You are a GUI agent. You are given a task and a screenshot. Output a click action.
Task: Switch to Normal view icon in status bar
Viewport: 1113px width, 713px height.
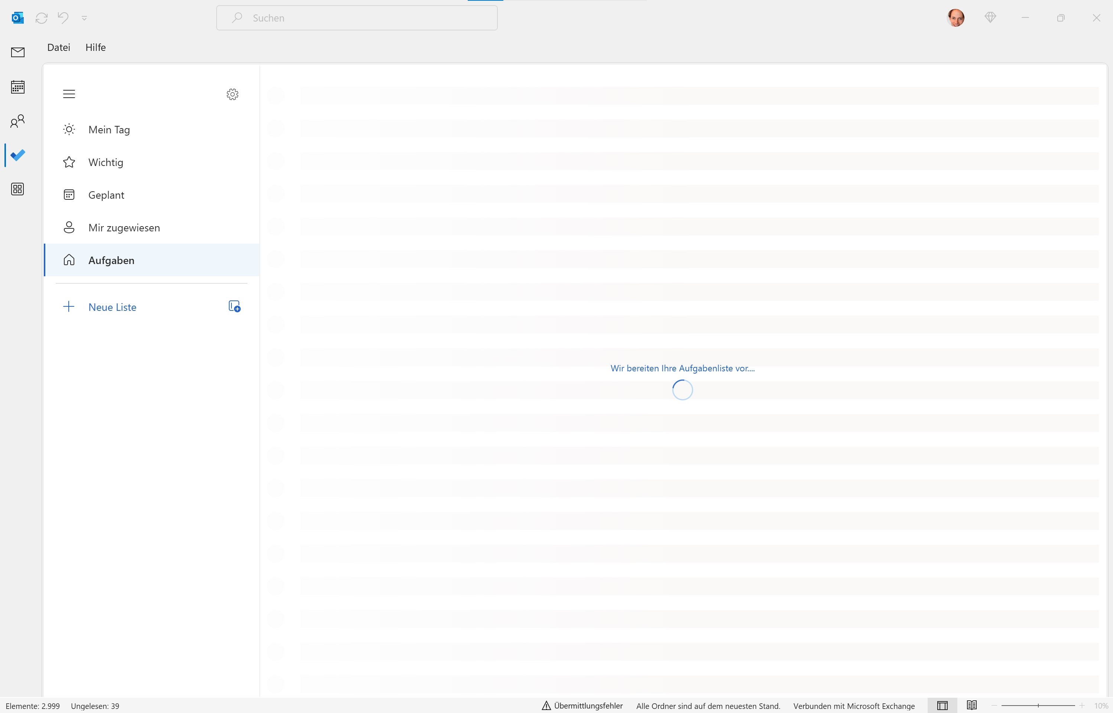tap(942, 706)
